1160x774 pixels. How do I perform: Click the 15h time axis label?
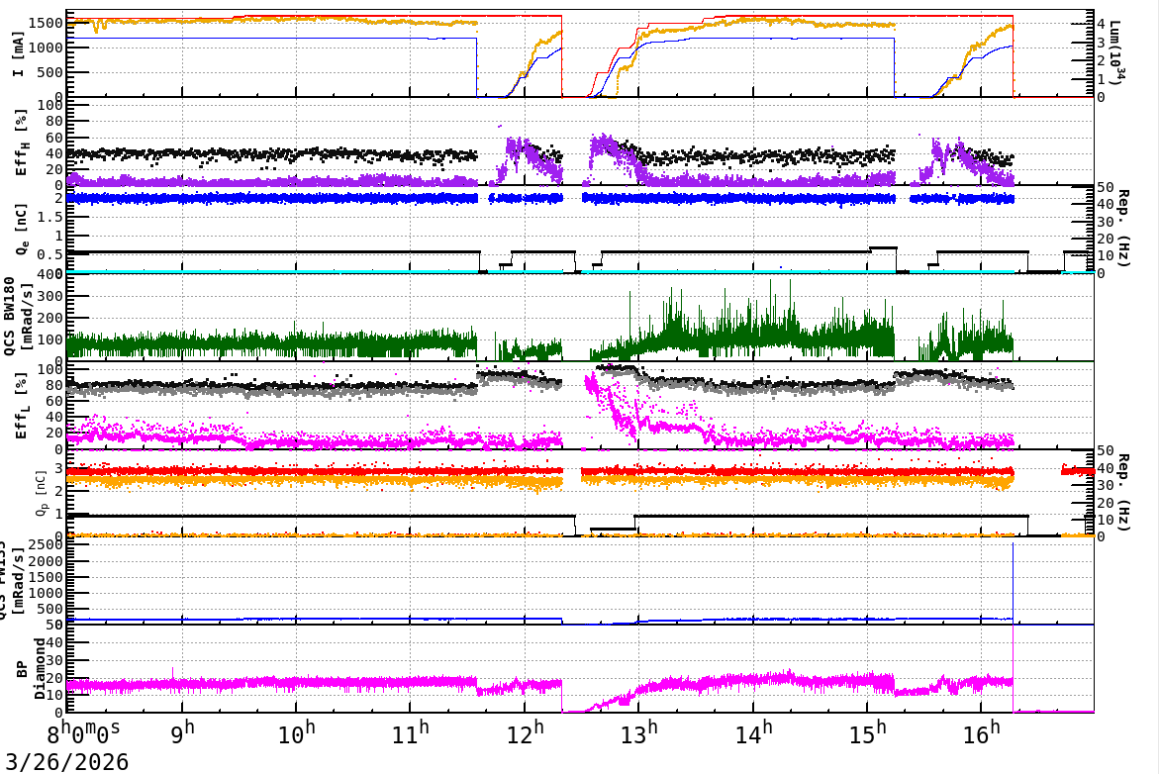pyautogui.click(x=867, y=733)
